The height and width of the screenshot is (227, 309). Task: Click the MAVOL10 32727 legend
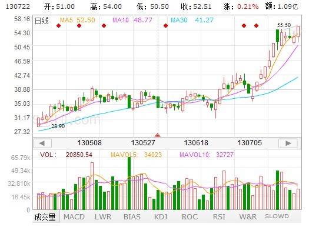(x=207, y=155)
